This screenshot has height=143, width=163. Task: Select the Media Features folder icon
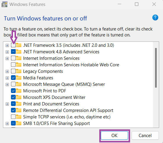(19, 78)
